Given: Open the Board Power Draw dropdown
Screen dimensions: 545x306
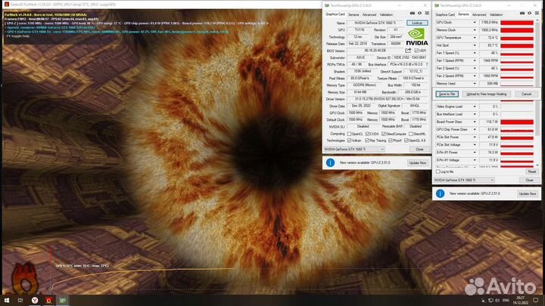Looking at the screenshot, I should point(475,122).
